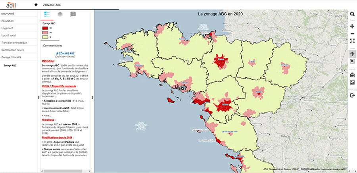The height and width of the screenshot is (173, 357).
Task: Click the Angers zone on the map
Action: [x=258, y=92]
